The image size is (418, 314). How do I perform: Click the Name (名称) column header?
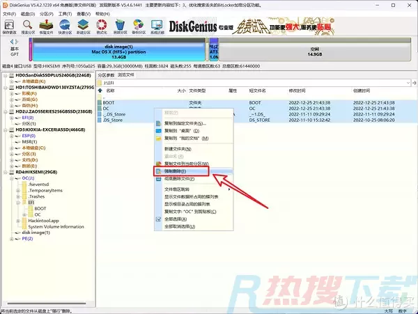click(x=110, y=91)
